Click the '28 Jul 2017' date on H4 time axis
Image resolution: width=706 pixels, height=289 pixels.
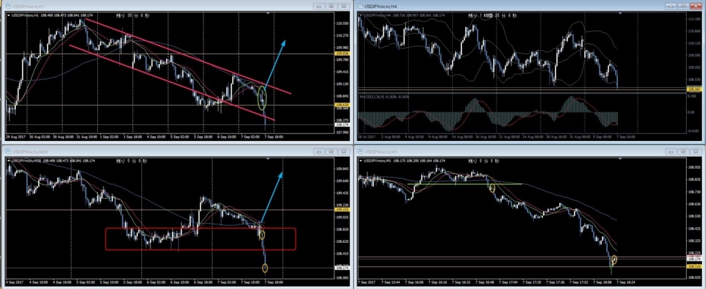(x=367, y=136)
